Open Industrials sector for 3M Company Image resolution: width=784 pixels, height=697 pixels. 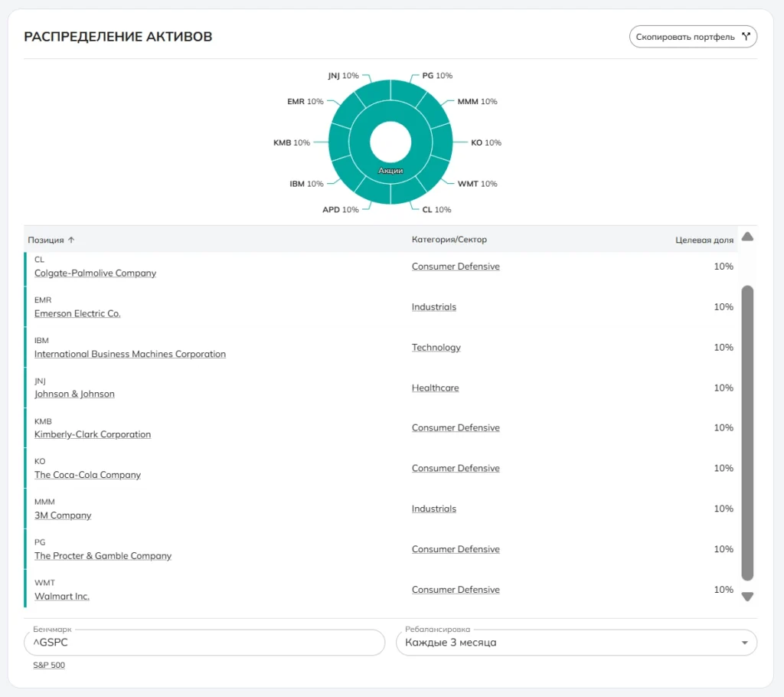click(x=434, y=509)
